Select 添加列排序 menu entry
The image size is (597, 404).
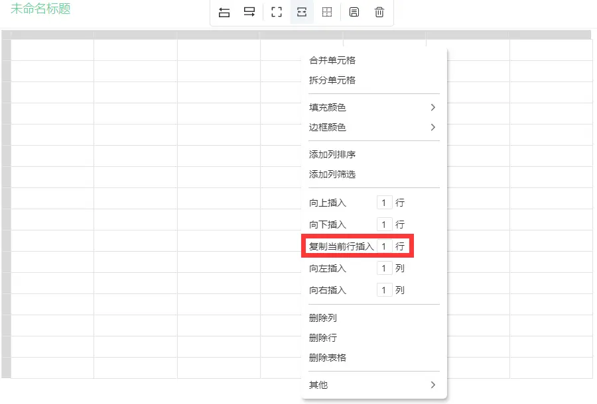(332, 154)
